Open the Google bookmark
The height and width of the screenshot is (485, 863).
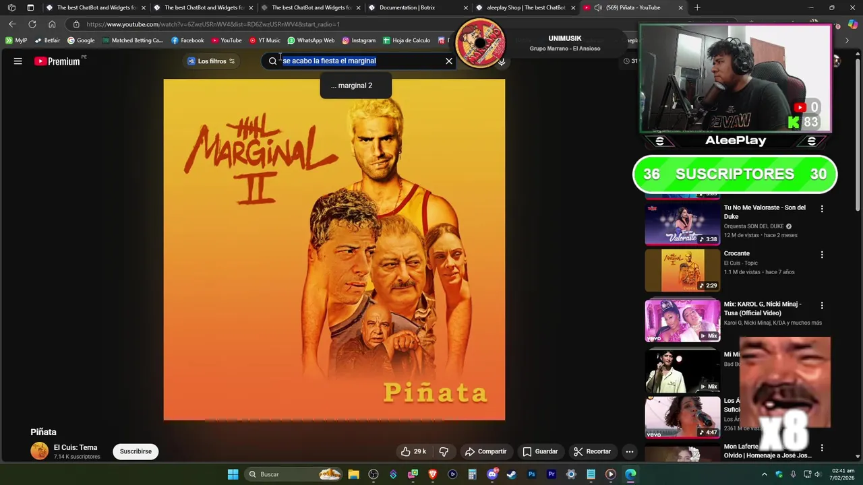coord(81,40)
